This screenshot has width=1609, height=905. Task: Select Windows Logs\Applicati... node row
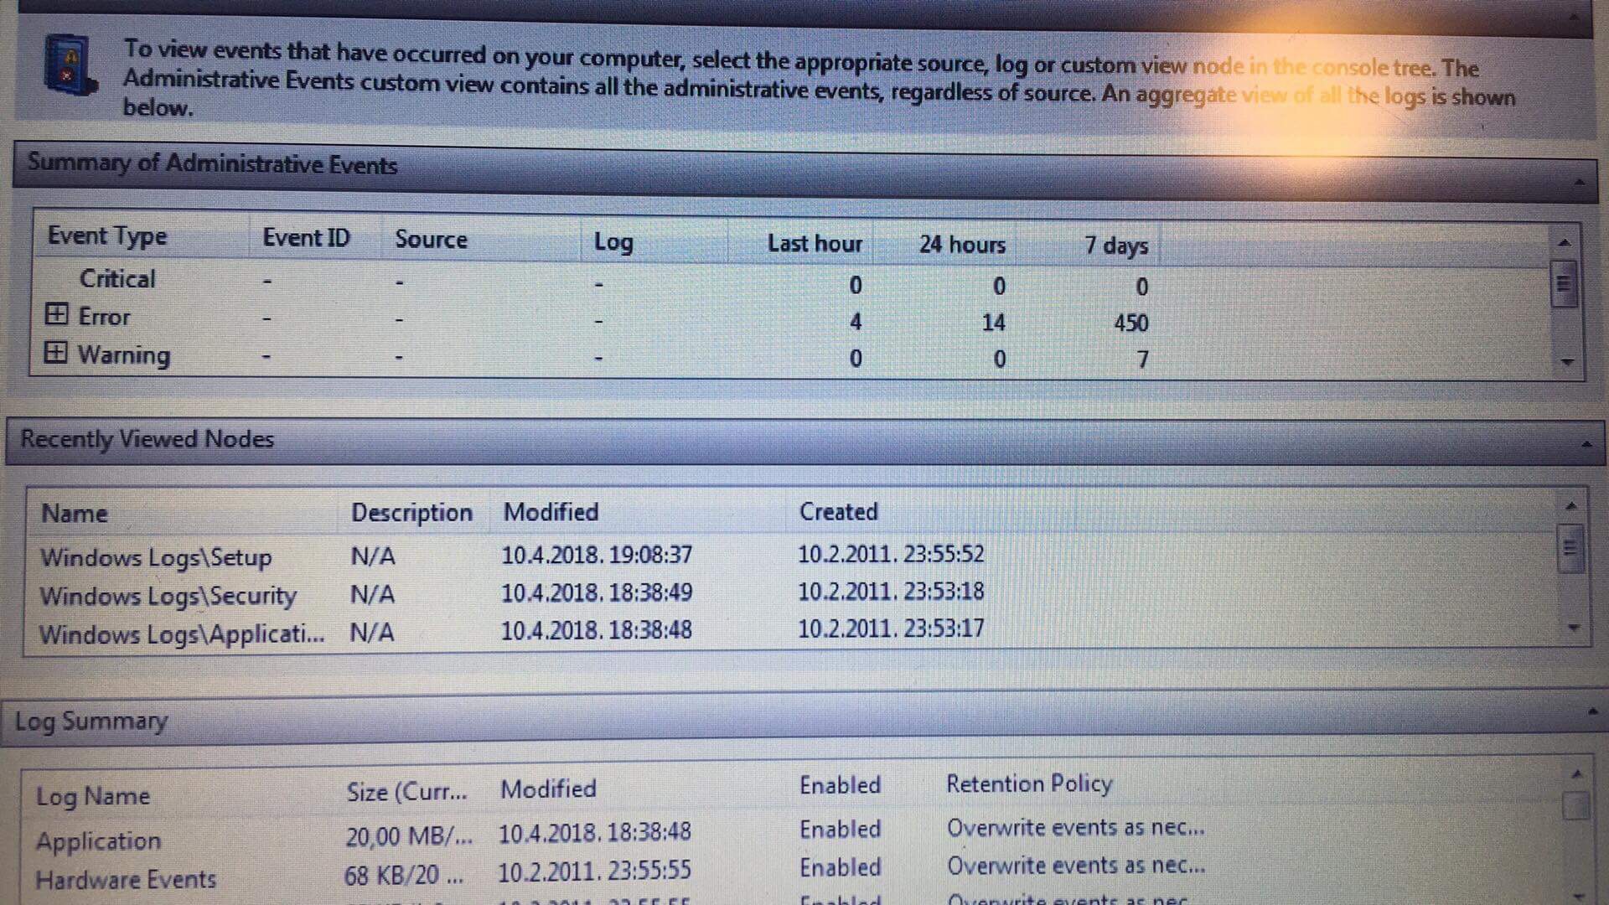tap(181, 634)
